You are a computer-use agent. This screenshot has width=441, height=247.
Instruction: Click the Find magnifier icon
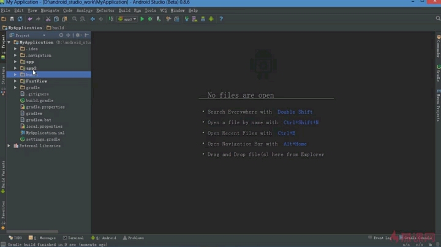tap(75, 19)
